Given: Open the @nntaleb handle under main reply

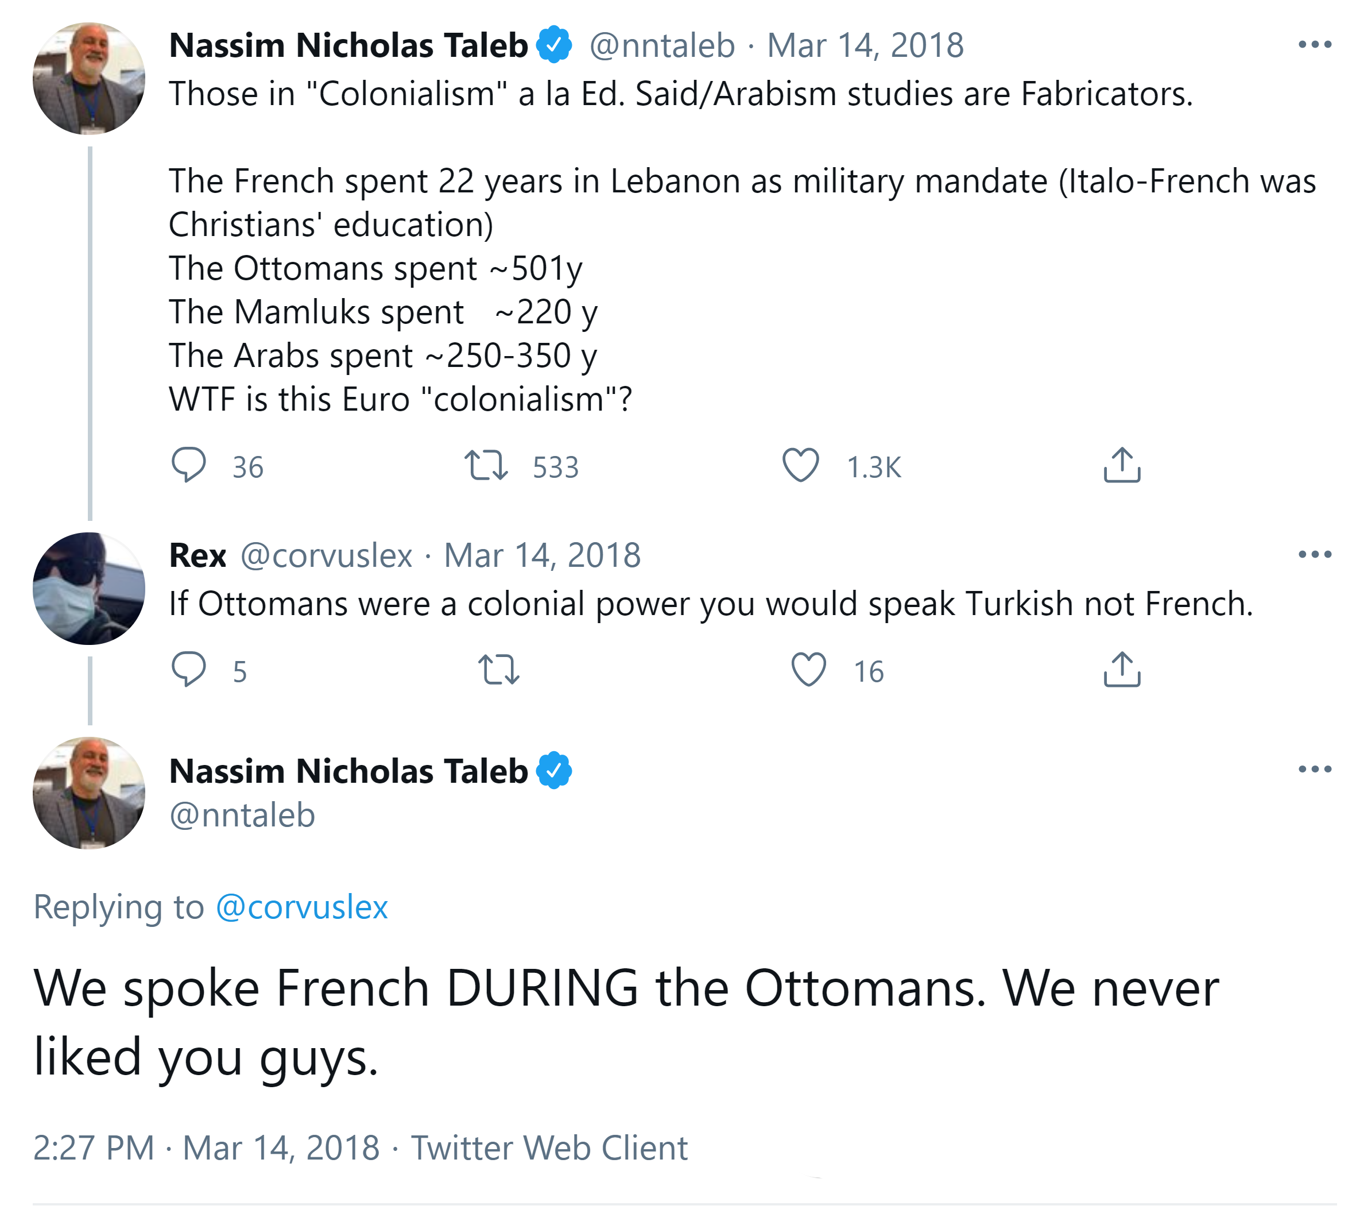Looking at the screenshot, I should pos(242,816).
